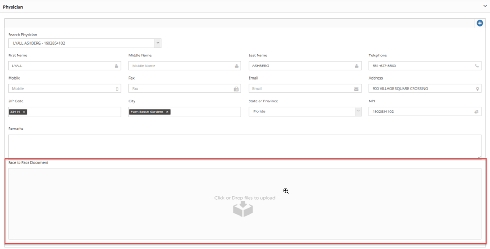Click the hash icon in NPI field
Viewport: 490px width, 249px height.
476,111
